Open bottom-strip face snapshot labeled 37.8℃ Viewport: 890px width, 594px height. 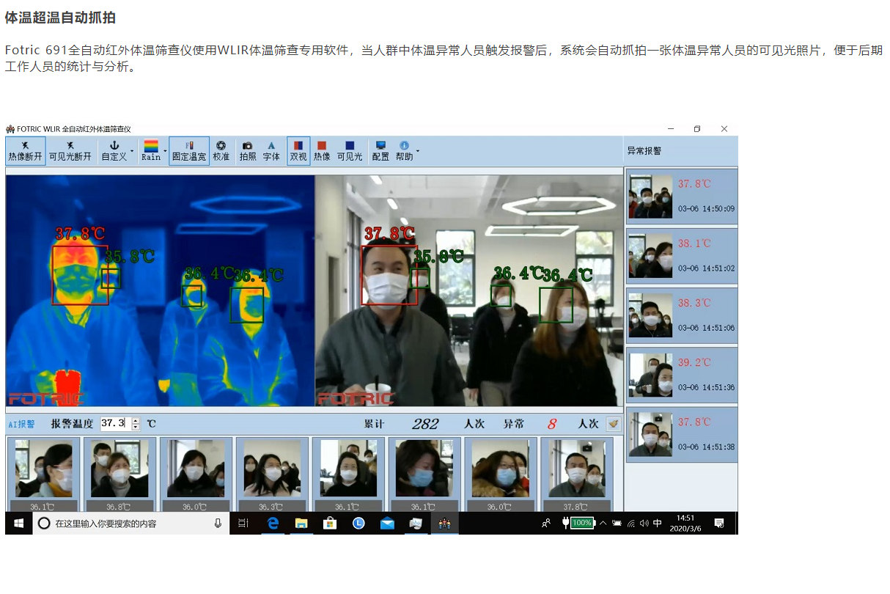tap(577, 474)
